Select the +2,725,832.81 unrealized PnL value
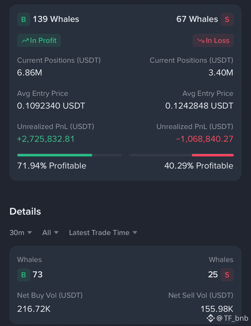Viewport: 251px width, 326px height. click(x=46, y=139)
